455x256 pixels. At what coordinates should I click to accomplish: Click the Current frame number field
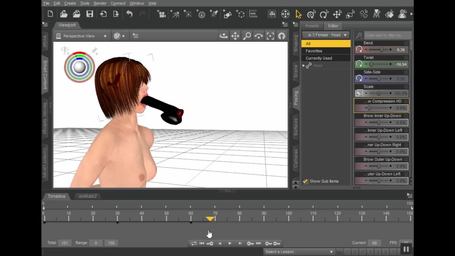375,243
